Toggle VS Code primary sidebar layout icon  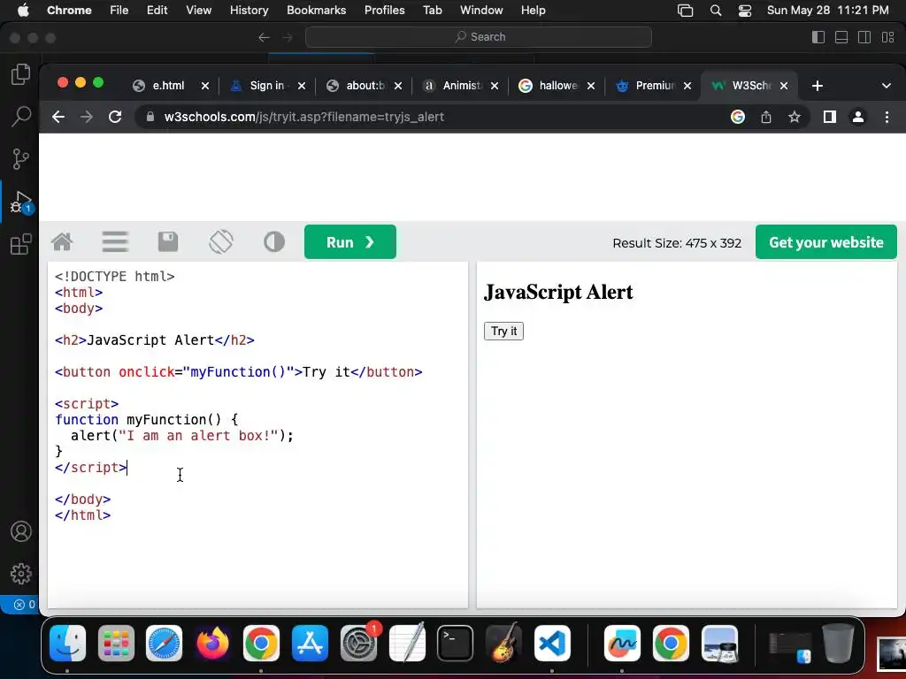pyautogui.click(x=818, y=37)
